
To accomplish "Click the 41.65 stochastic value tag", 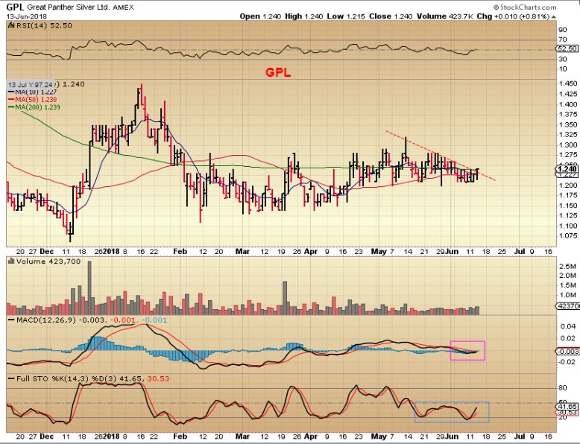I will [x=568, y=405].
